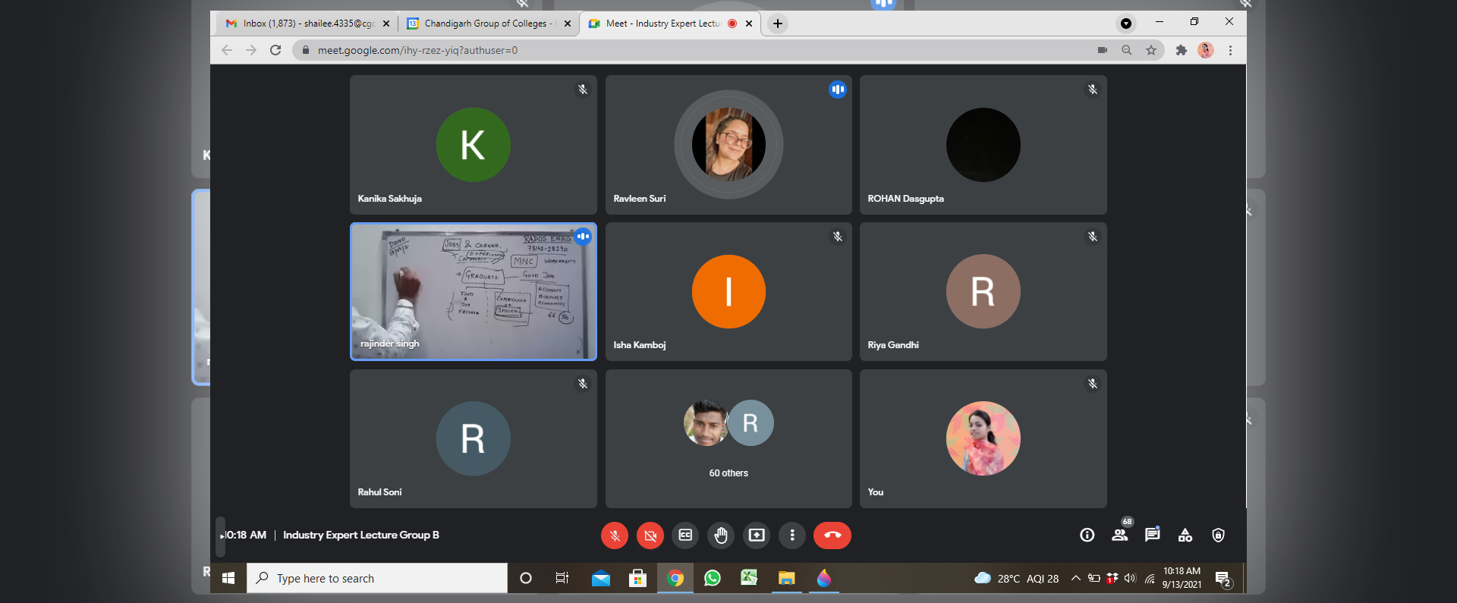1457x603 pixels.
Task: Show everyone in the participants panel
Action: click(x=1120, y=535)
